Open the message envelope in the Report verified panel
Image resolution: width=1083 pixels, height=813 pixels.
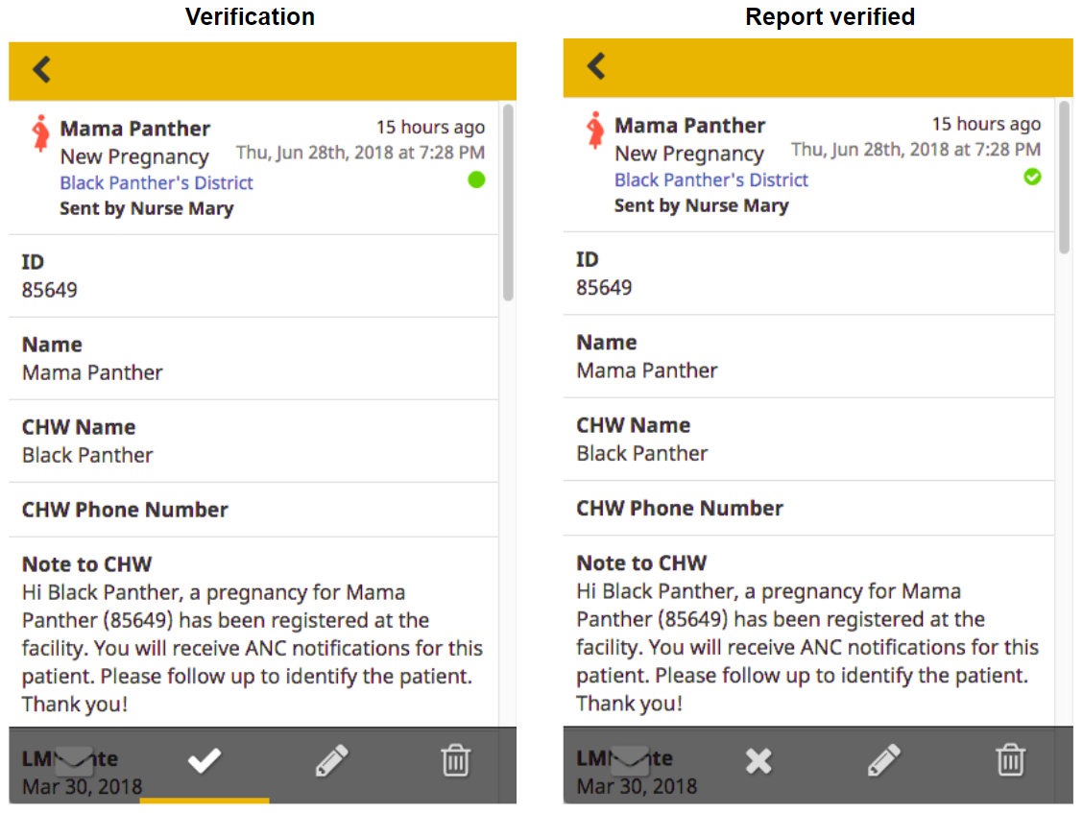click(x=629, y=760)
